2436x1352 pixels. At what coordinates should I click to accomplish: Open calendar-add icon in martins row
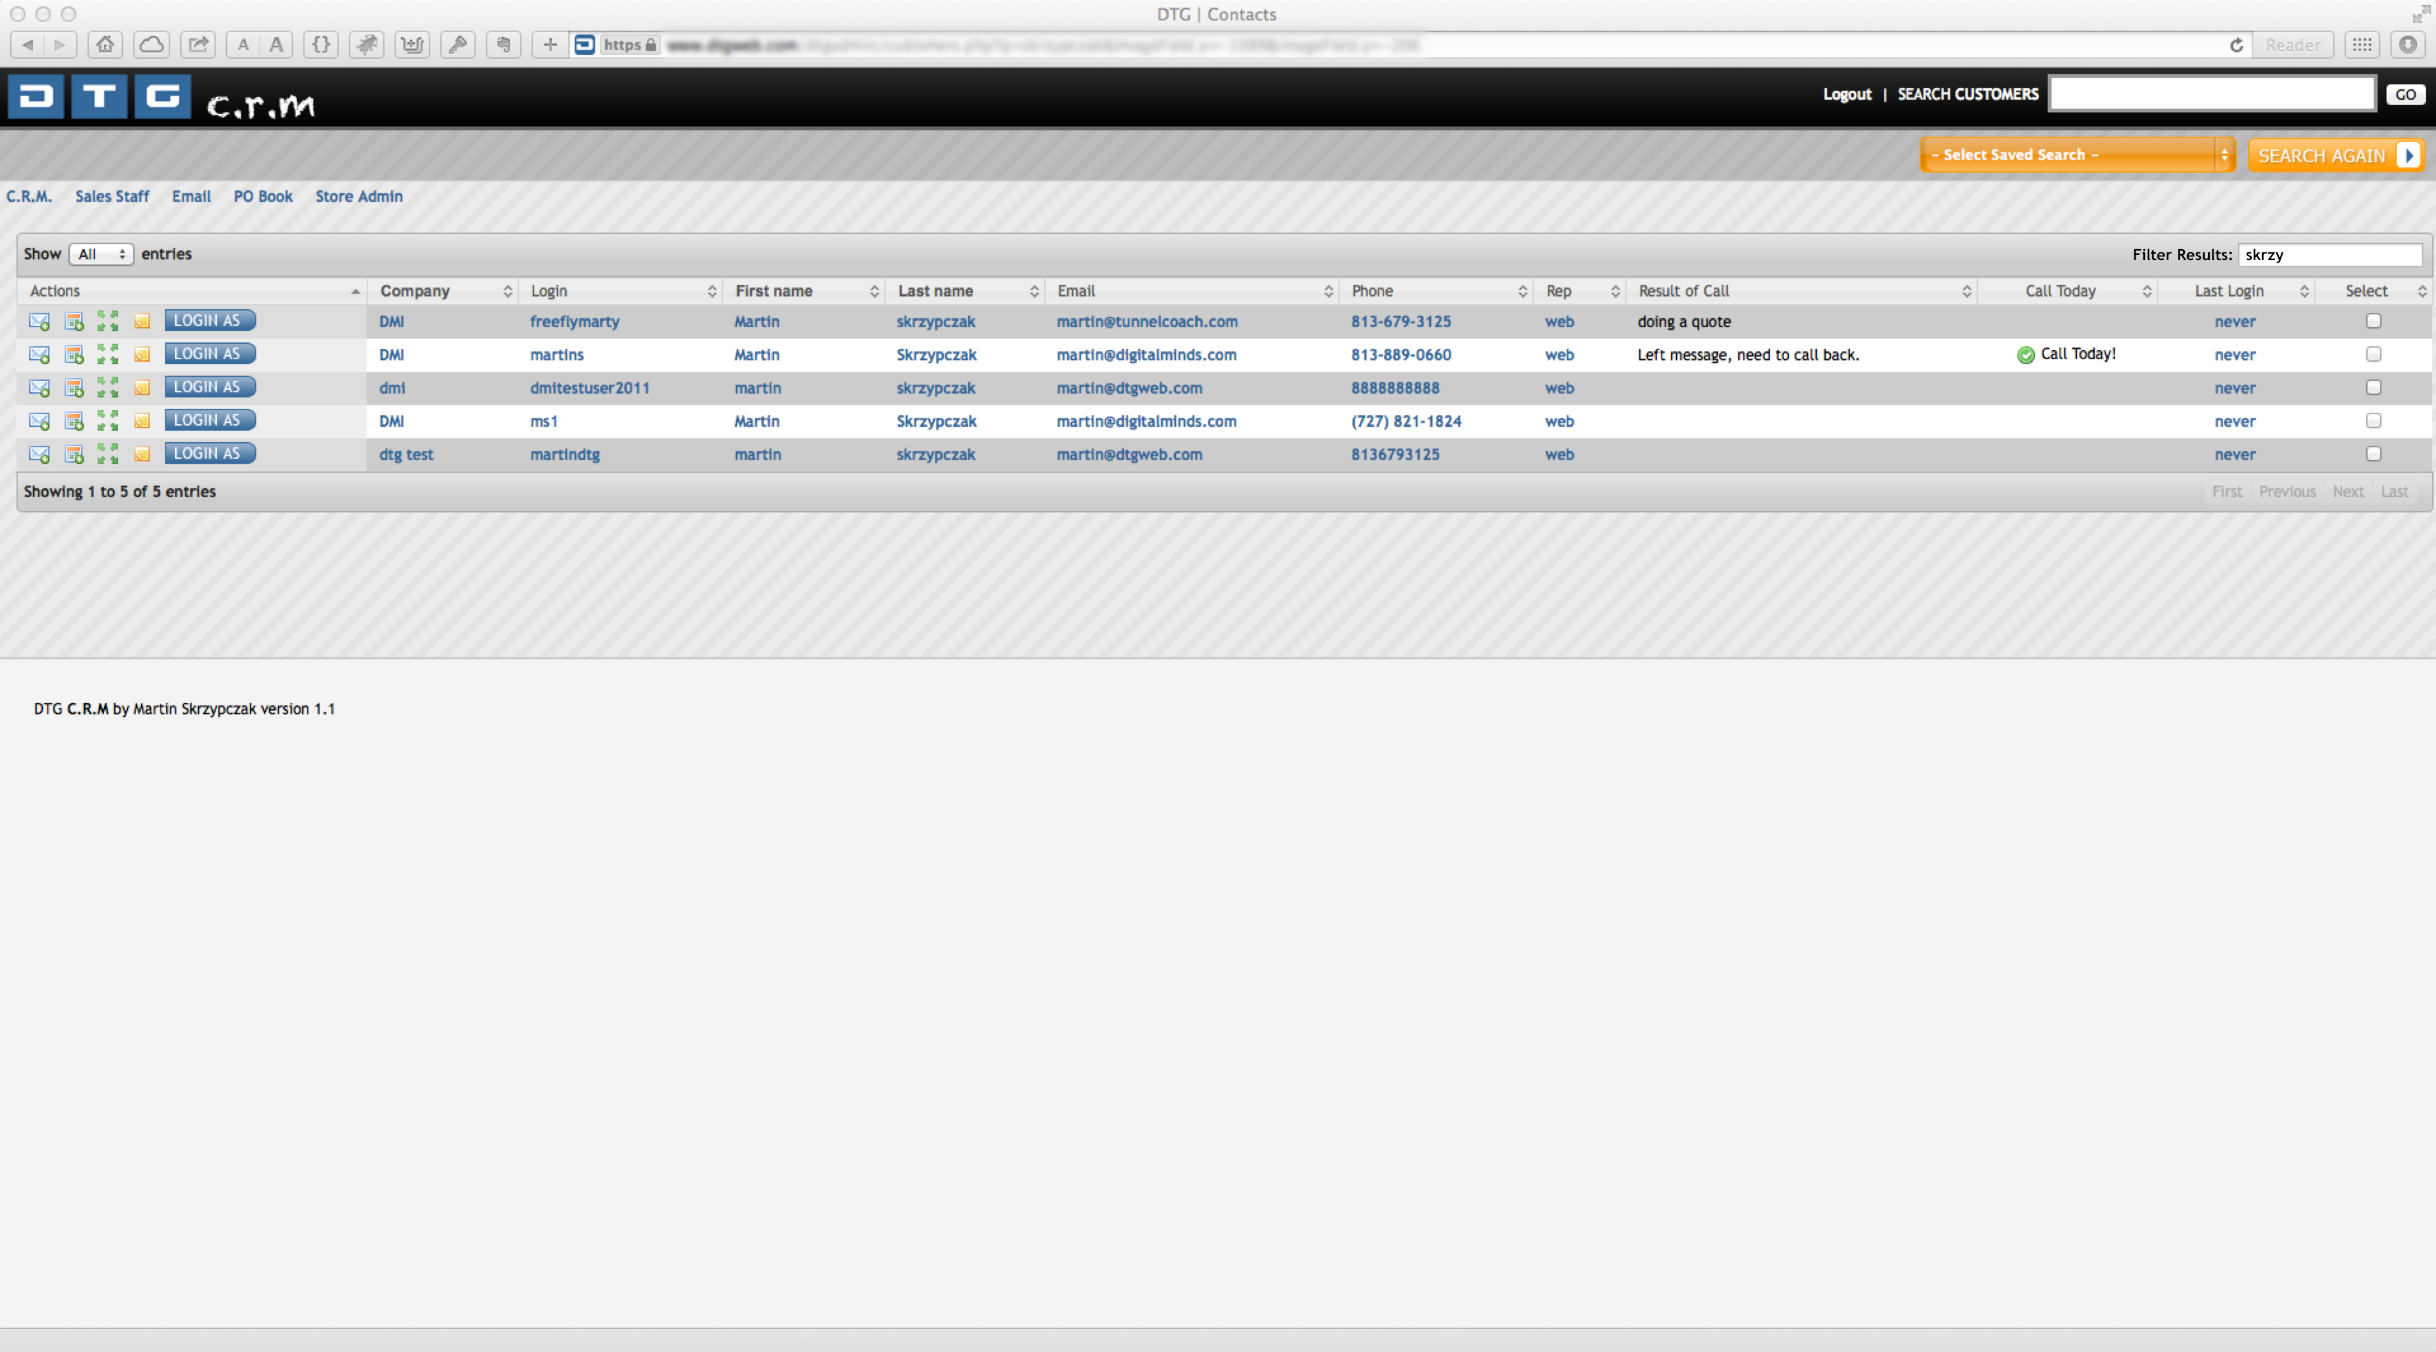coord(73,355)
